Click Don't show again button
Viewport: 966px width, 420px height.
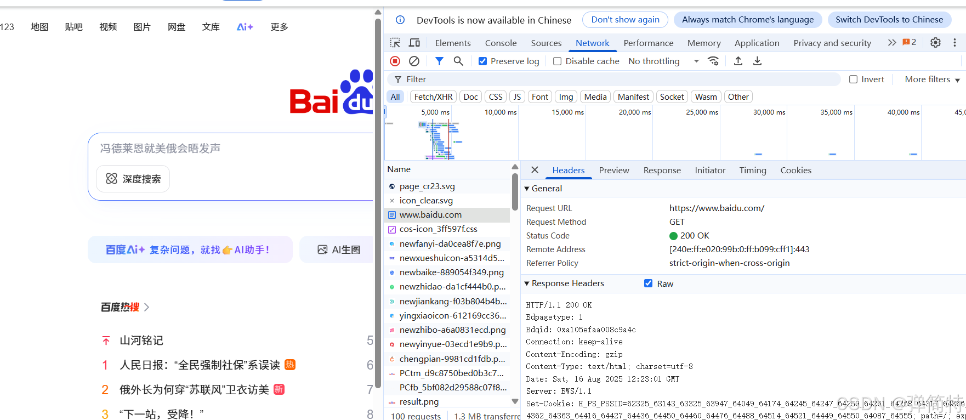[625, 20]
